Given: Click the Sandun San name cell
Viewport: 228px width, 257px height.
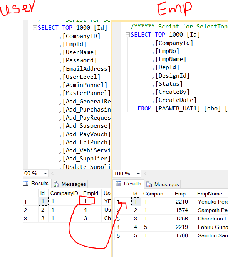Looking at the screenshot, I should coord(211,236).
